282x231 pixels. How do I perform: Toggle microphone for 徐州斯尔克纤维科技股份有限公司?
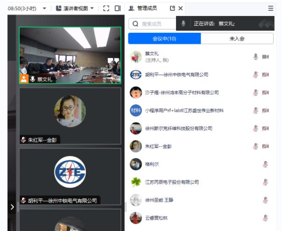(x=255, y=128)
